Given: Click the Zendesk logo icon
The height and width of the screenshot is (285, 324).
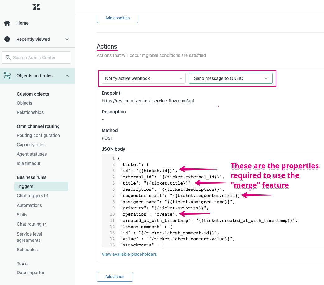Looking at the screenshot, I should 36,7.
